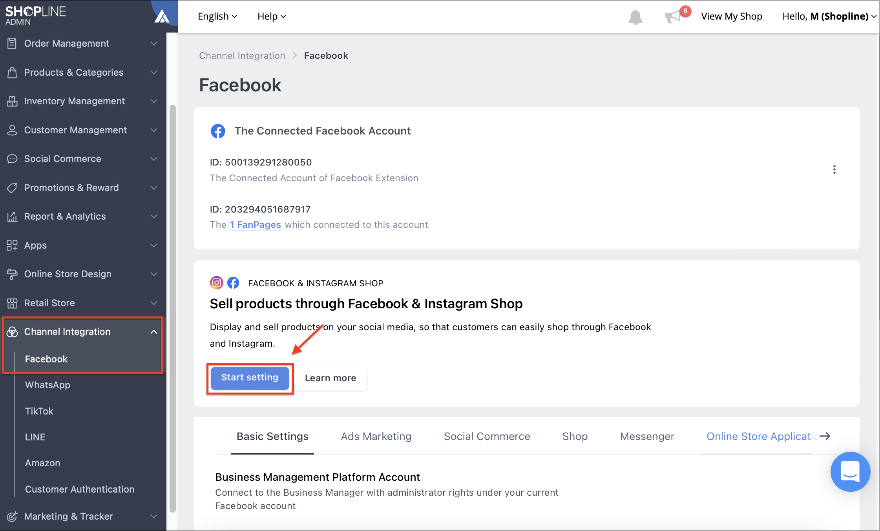Click the sidebar vertical scrollbar
Screen dimensions: 880x531
[x=172, y=308]
